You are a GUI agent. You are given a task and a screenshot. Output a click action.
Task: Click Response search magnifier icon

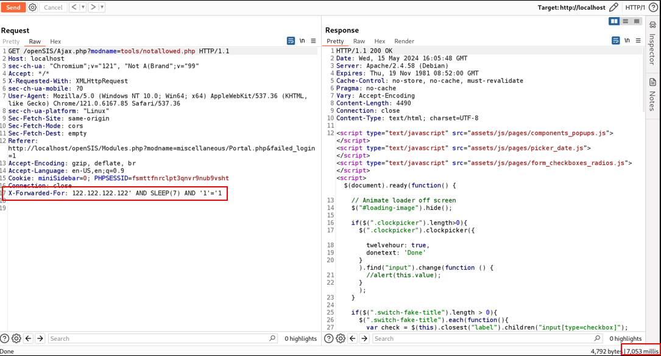(598, 338)
